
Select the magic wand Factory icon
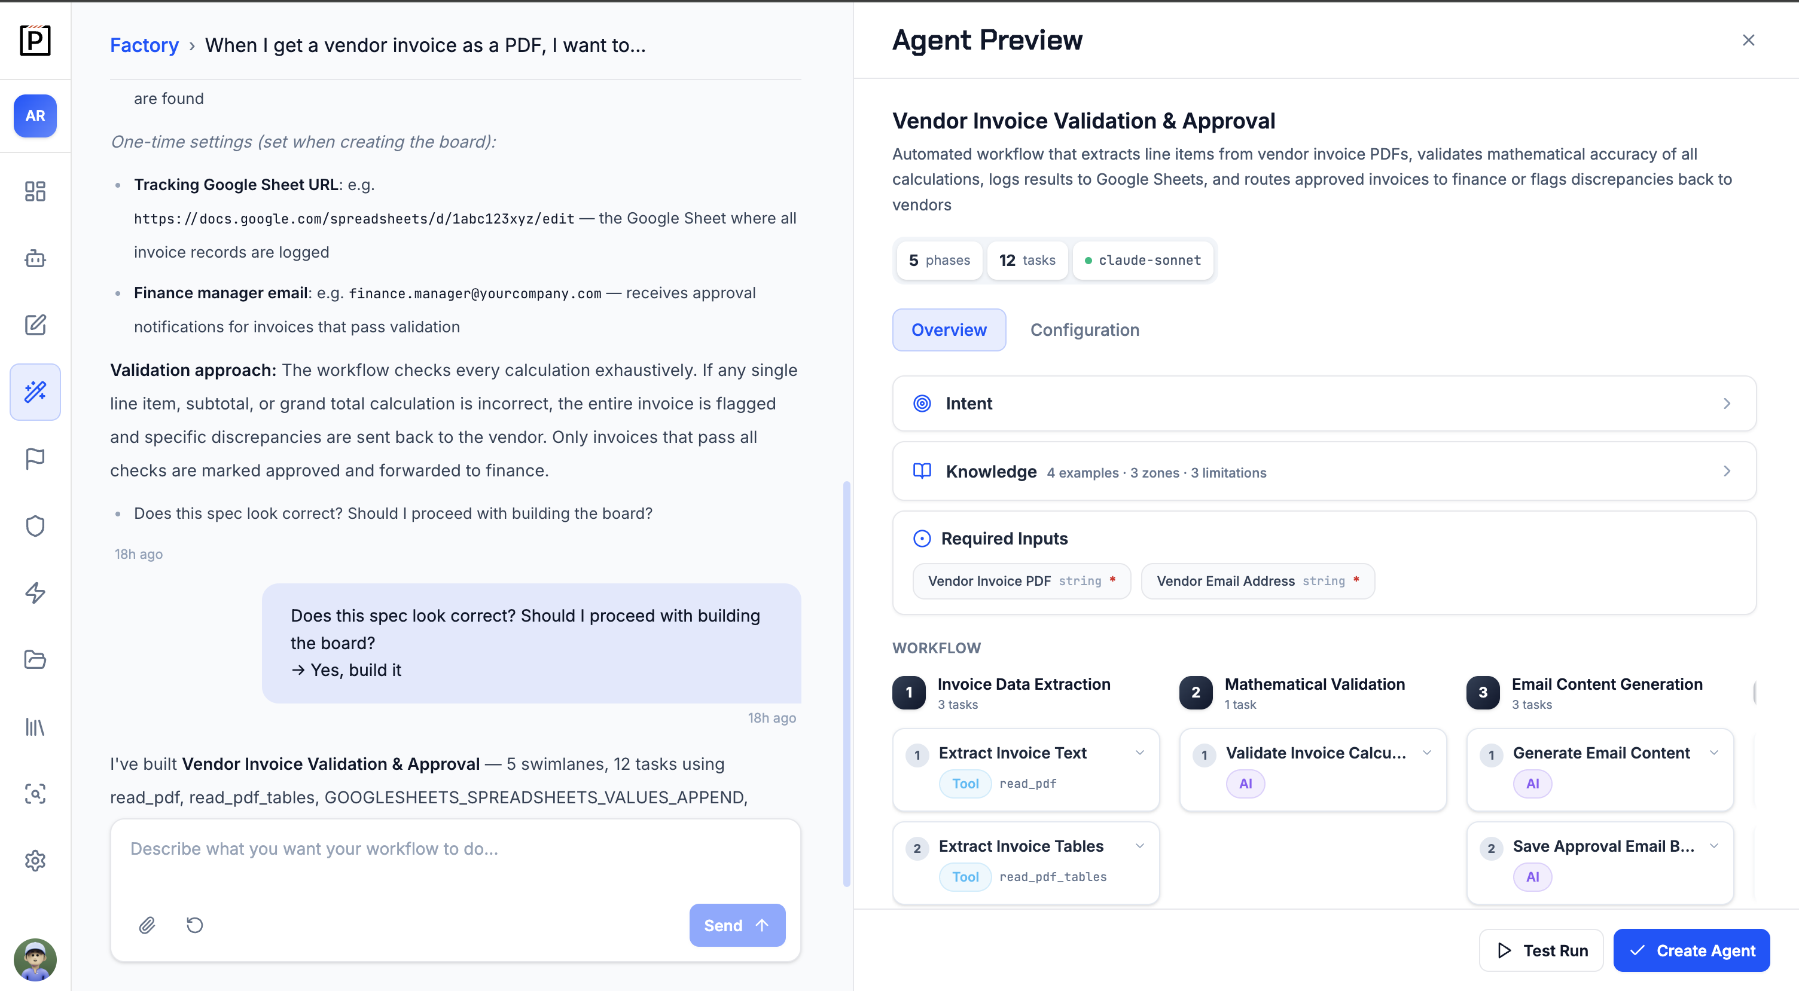click(35, 392)
